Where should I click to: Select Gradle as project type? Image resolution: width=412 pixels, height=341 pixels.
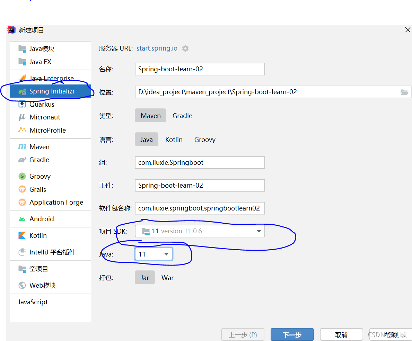[182, 116]
